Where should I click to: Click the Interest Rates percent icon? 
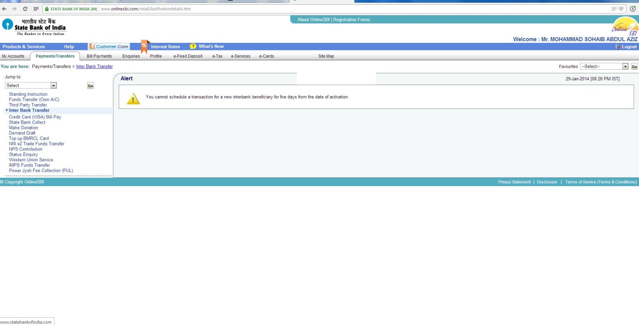click(144, 46)
